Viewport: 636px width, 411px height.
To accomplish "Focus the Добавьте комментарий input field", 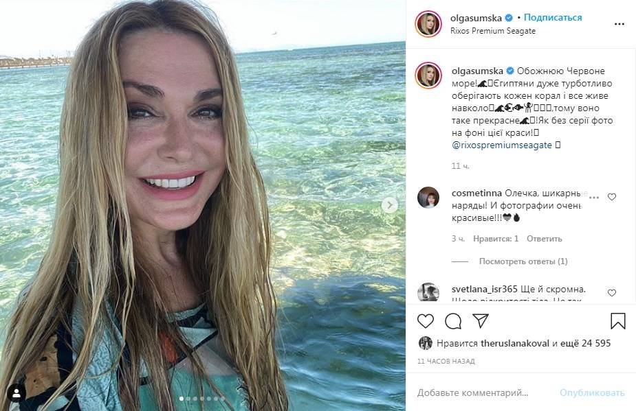I will coord(481,393).
